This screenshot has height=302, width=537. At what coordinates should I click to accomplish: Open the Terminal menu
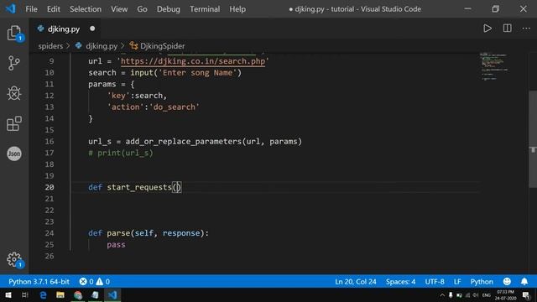(205, 9)
